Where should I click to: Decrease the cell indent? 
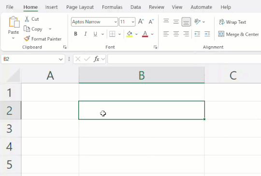coord(197,34)
